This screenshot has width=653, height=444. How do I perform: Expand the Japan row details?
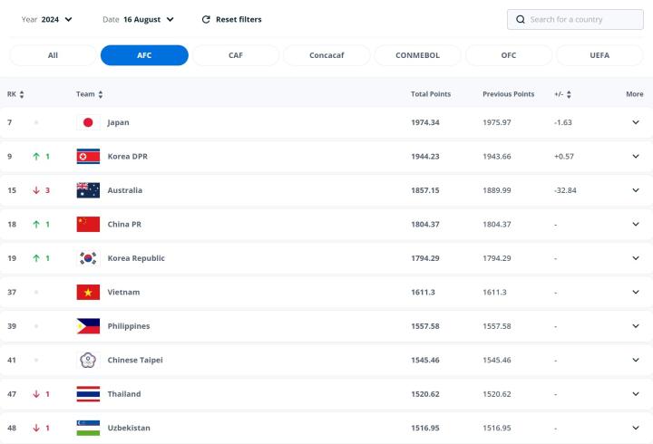635,122
